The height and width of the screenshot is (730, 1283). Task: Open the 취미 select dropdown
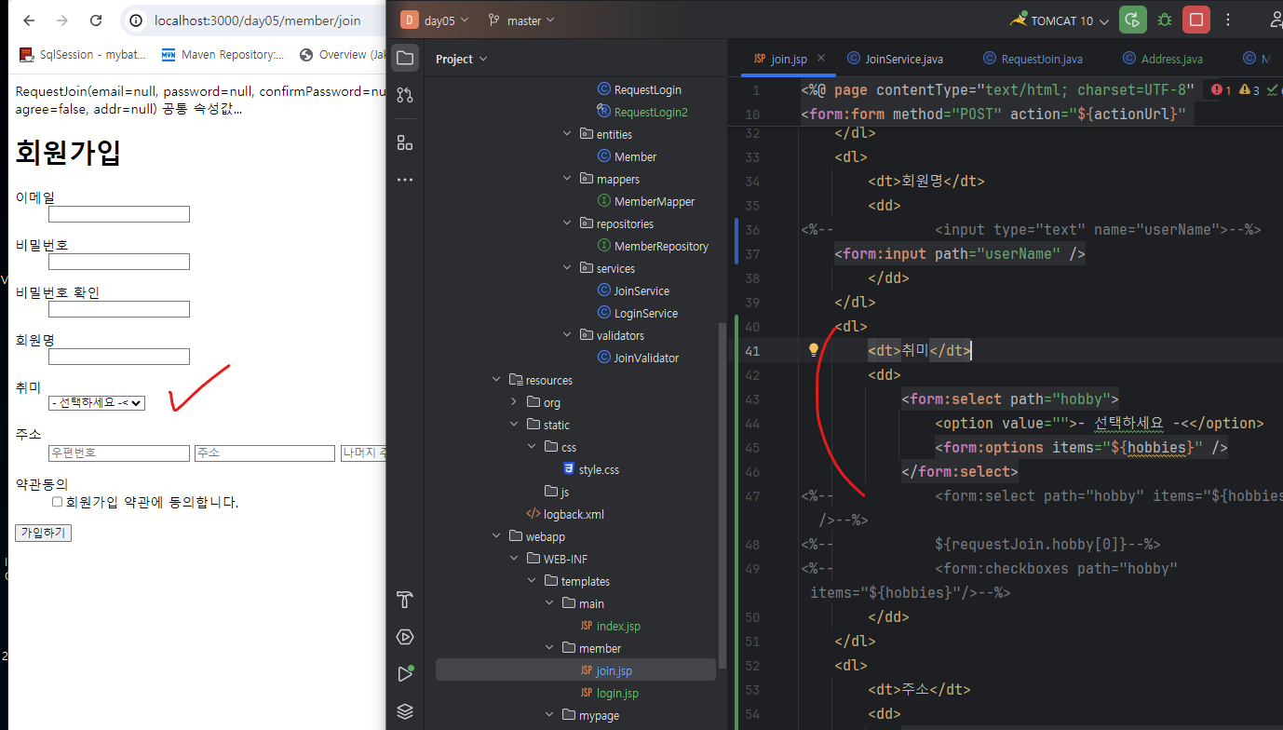[x=97, y=402]
